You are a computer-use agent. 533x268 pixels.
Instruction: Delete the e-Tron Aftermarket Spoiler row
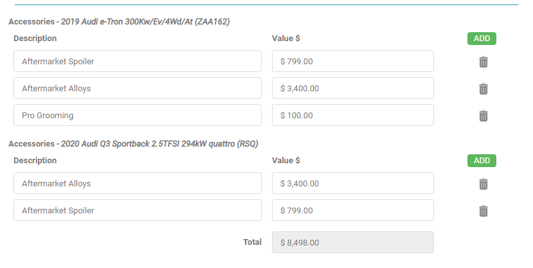pos(483,62)
